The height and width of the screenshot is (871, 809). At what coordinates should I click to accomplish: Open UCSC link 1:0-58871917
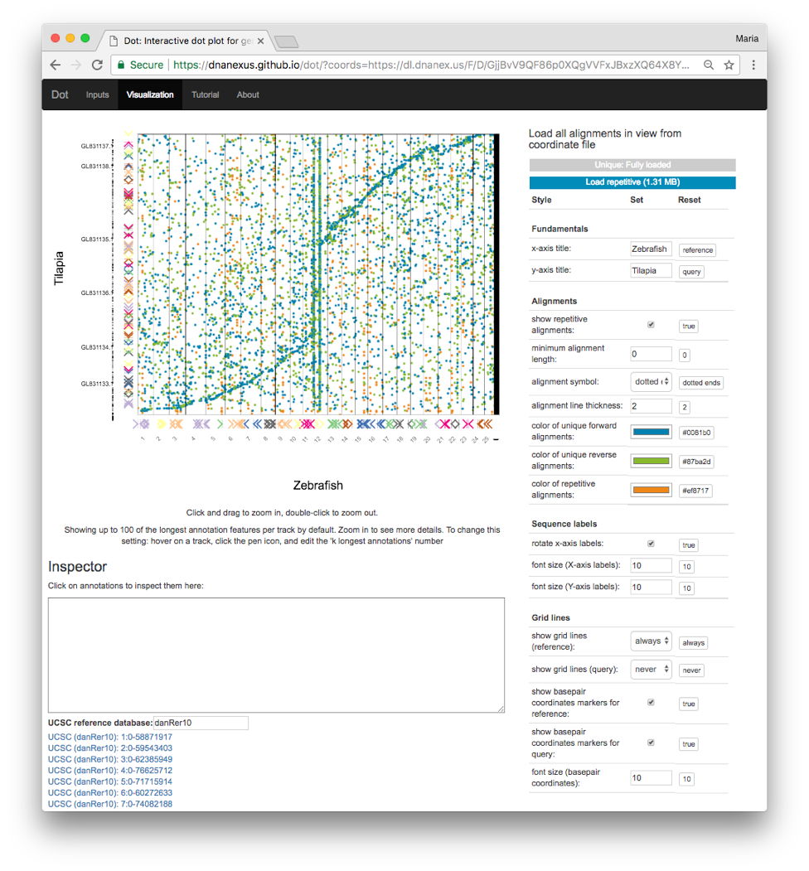pyautogui.click(x=110, y=737)
